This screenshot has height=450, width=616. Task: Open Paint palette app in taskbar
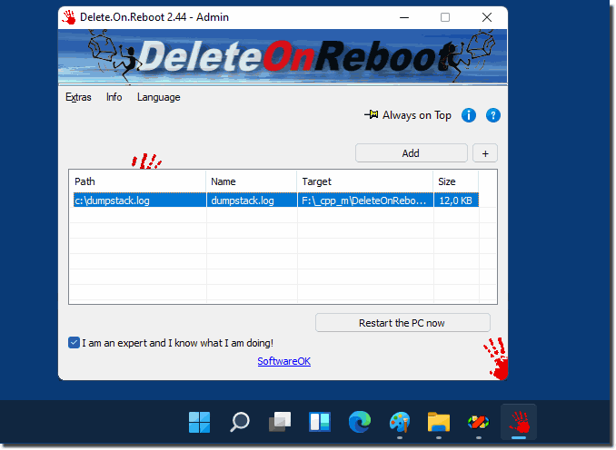coord(400,422)
